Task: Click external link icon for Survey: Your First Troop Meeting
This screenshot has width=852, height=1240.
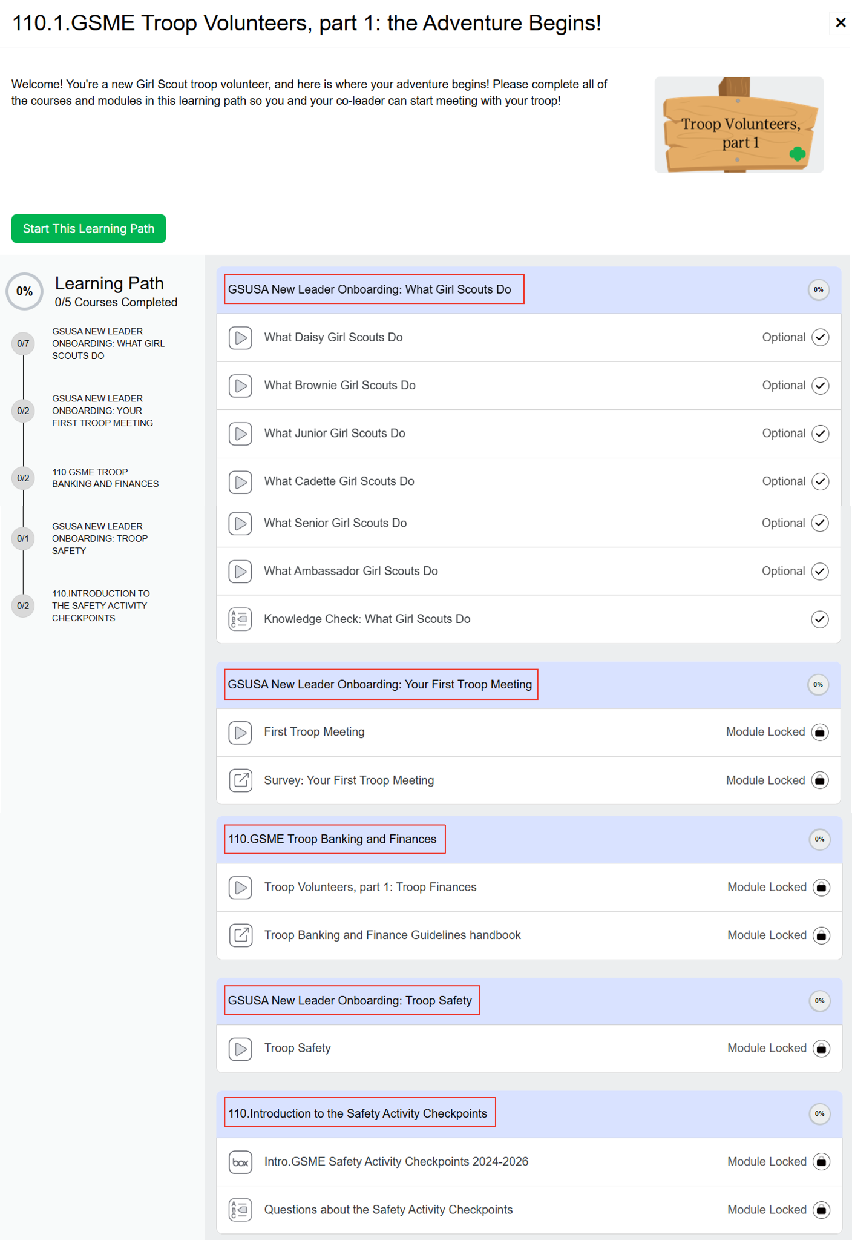Action: (x=240, y=780)
